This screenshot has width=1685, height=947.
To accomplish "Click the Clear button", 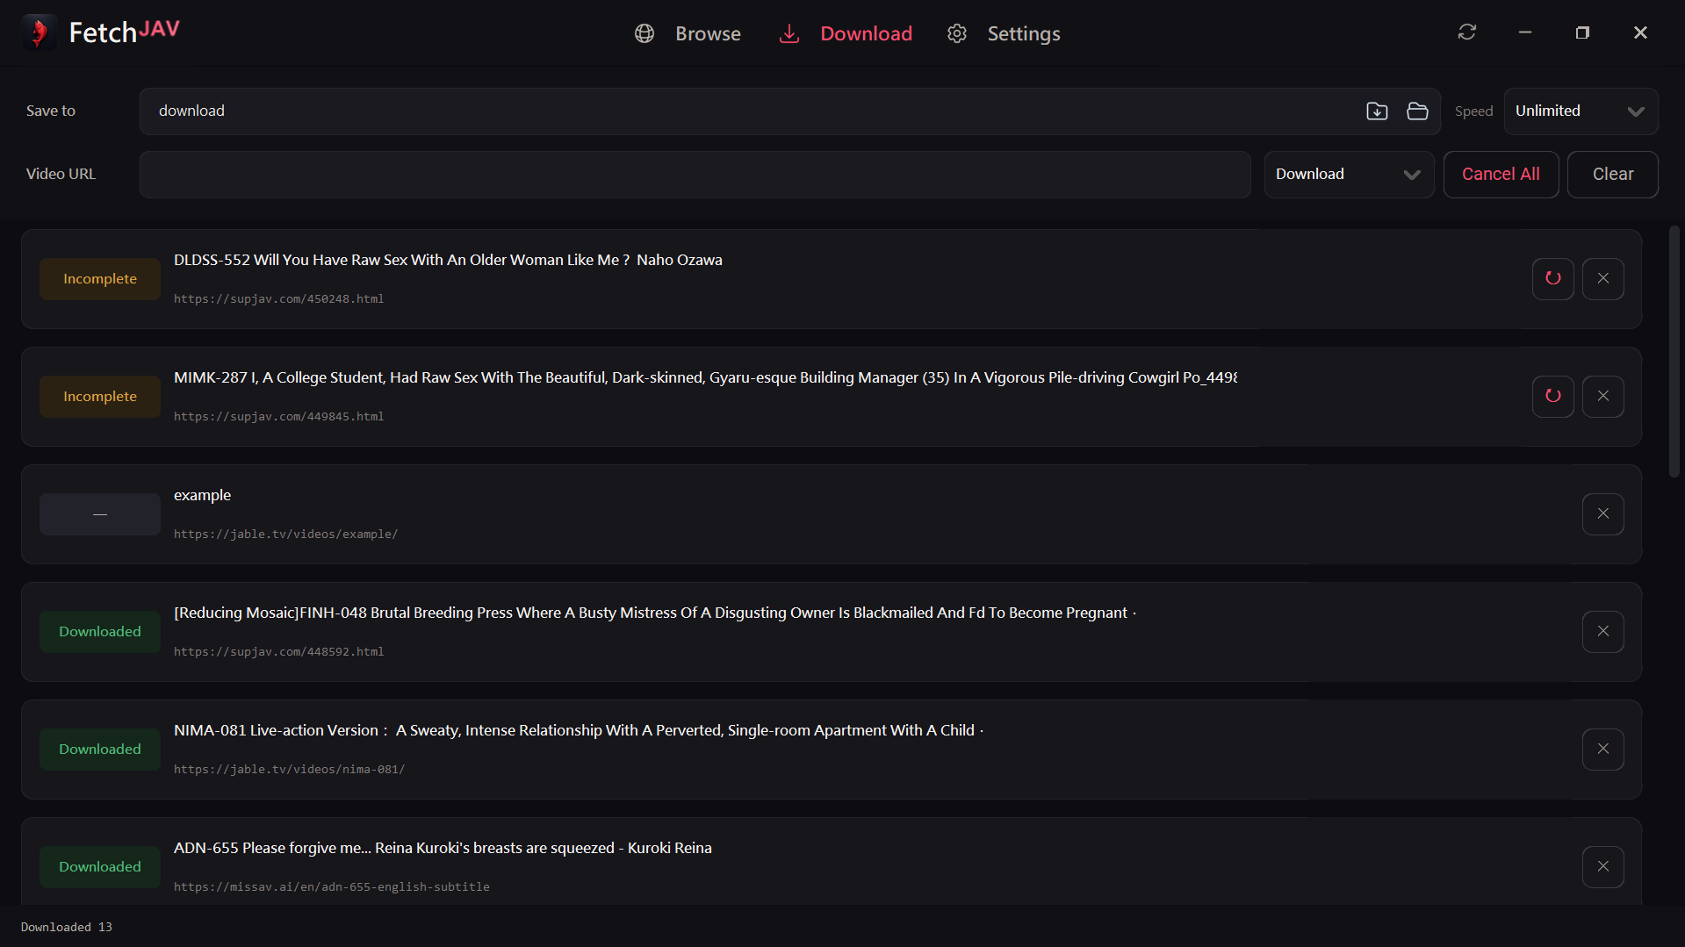I will (x=1612, y=175).
